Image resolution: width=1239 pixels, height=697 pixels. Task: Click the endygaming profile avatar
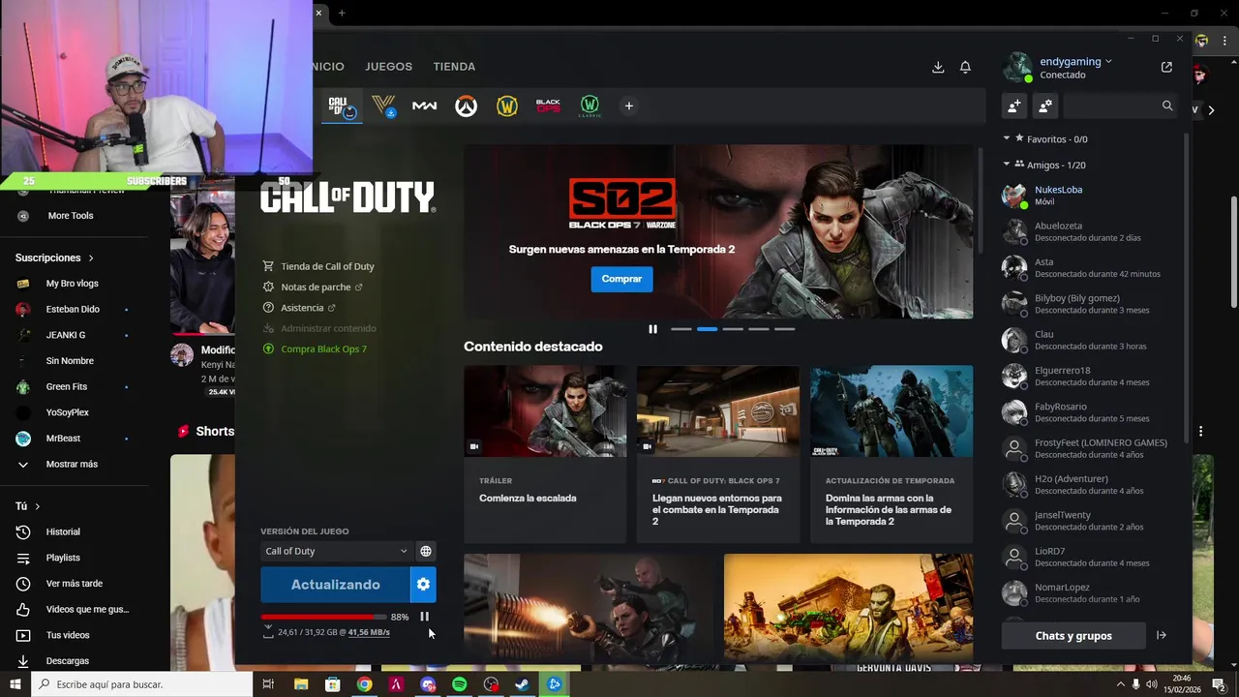1016,67
